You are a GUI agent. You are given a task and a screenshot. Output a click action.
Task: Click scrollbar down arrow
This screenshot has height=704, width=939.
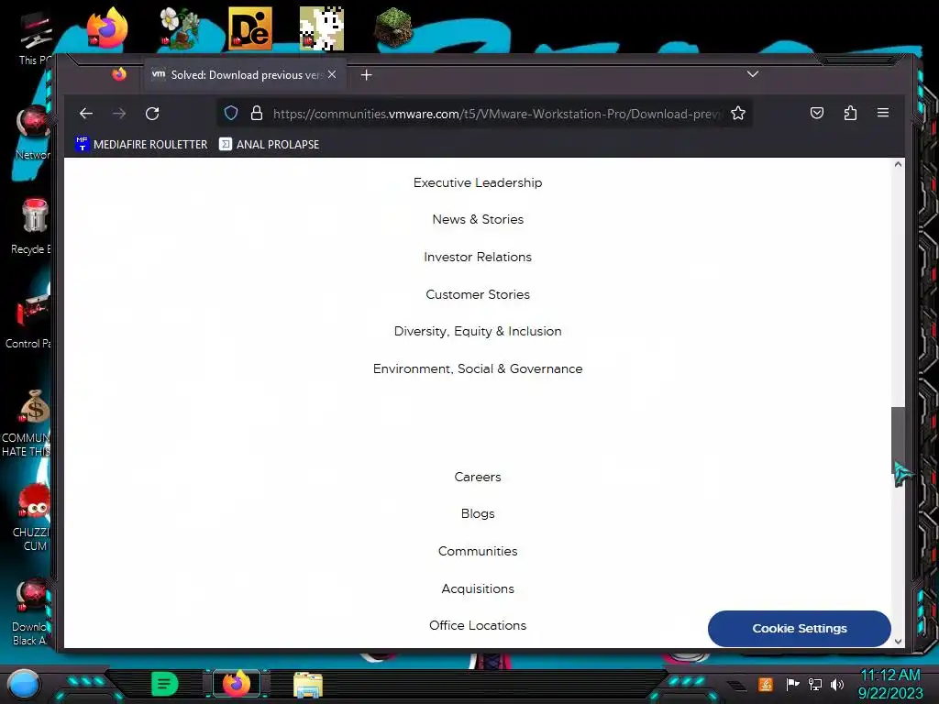[898, 641]
